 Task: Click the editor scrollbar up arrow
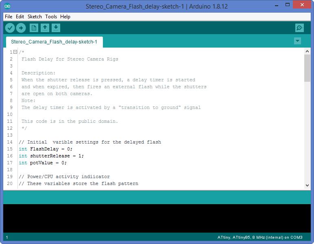pos(307,51)
